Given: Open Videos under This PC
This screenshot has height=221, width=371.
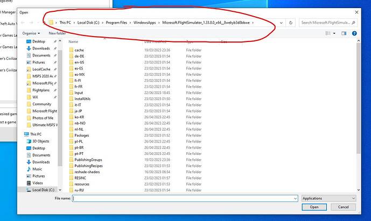Looking at the screenshot, I should [x=37, y=183].
